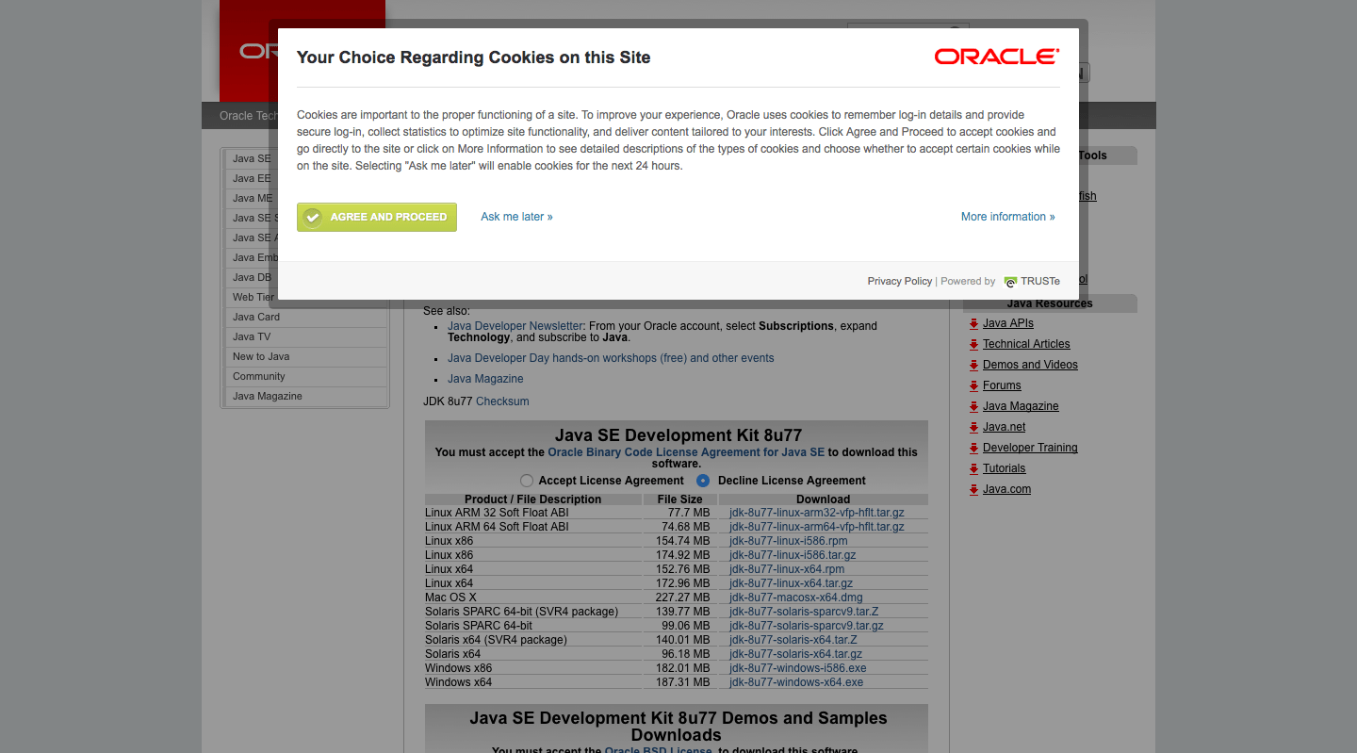Download jdk-8u77-solaris-sparcv9.tar.Z

click(x=804, y=612)
